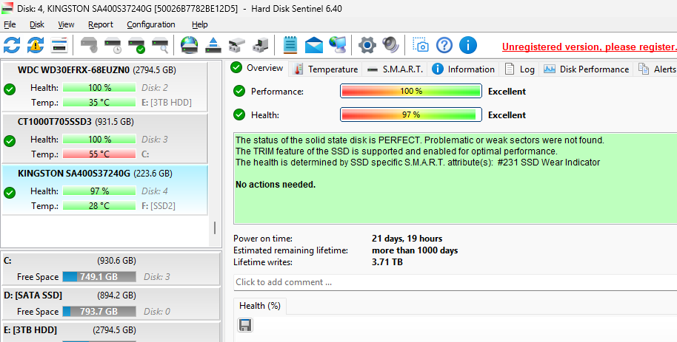Select the D: [SATA SSD] partition
Image resolution: width=677 pixels, height=342 pixels.
(111, 304)
